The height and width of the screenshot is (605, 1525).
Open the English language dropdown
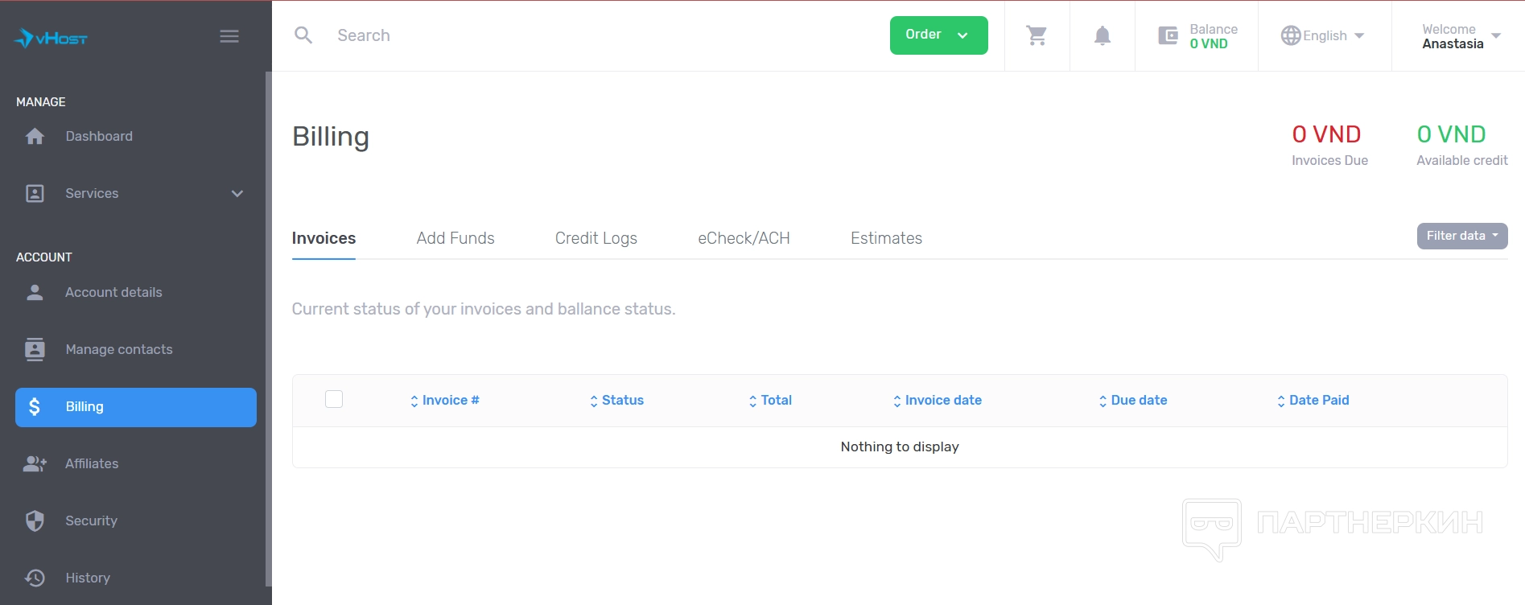1323,35
